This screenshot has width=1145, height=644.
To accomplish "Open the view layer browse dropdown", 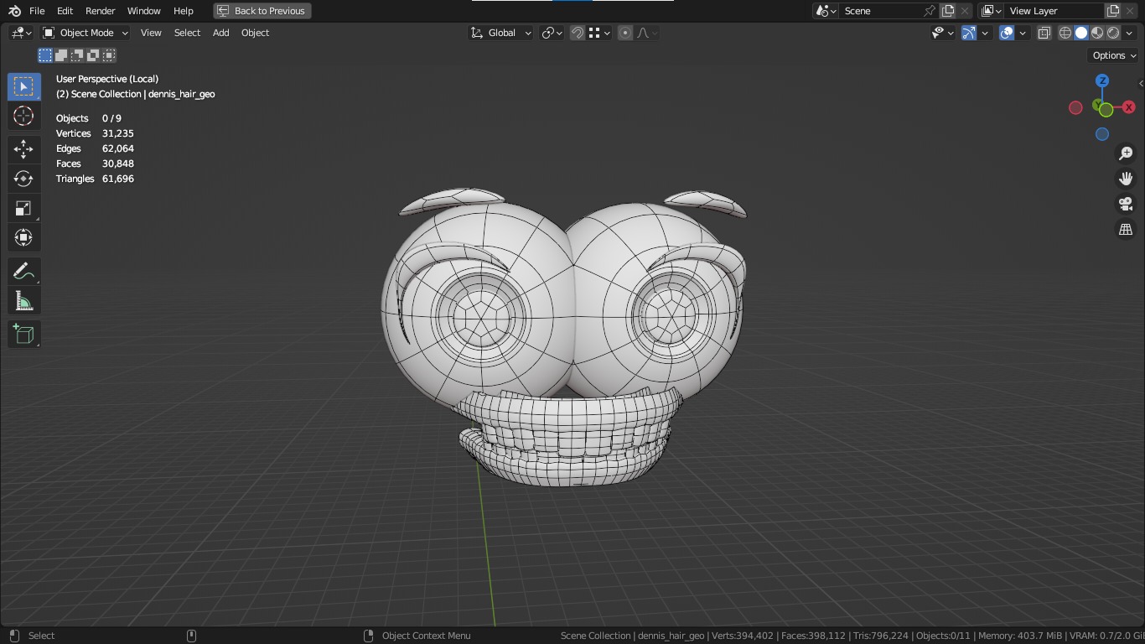I will point(992,11).
